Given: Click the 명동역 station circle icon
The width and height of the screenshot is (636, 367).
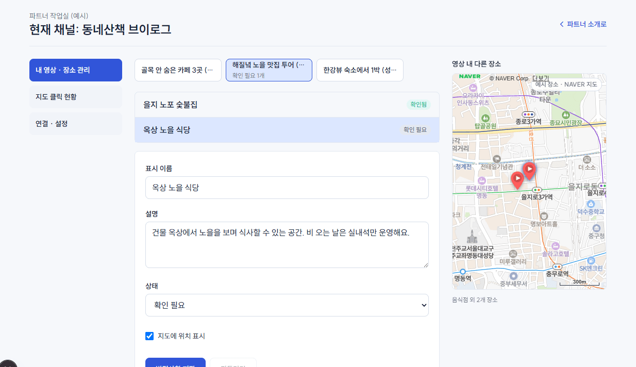Looking at the screenshot, I should tap(463, 271).
